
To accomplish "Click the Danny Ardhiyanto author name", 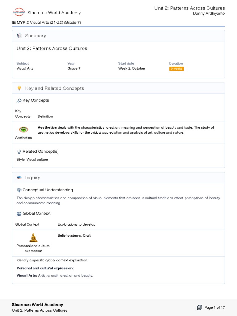I will 209,14.
